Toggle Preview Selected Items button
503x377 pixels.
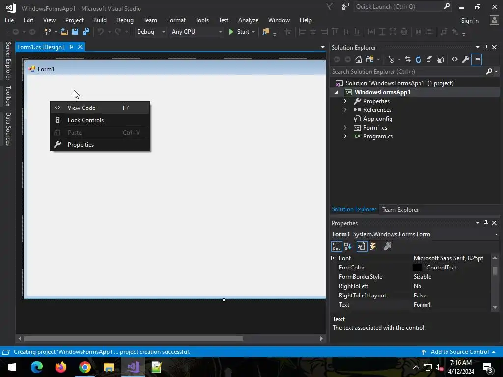pos(476,59)
